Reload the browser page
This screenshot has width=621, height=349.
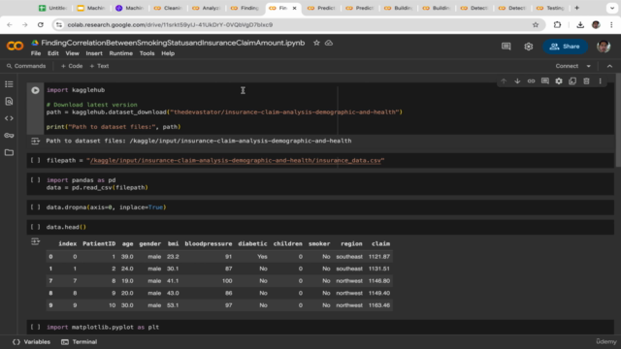pos(41,24)
